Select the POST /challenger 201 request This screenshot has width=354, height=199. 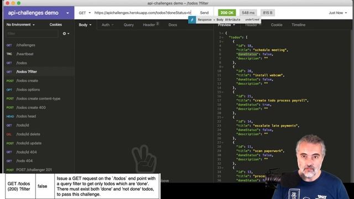(39, 170)
